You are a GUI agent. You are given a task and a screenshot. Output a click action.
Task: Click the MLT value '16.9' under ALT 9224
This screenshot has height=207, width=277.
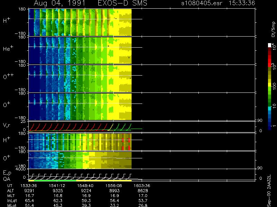[x=86, y=196]
